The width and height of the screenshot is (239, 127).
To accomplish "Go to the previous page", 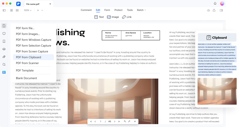I will coord(95,121).
